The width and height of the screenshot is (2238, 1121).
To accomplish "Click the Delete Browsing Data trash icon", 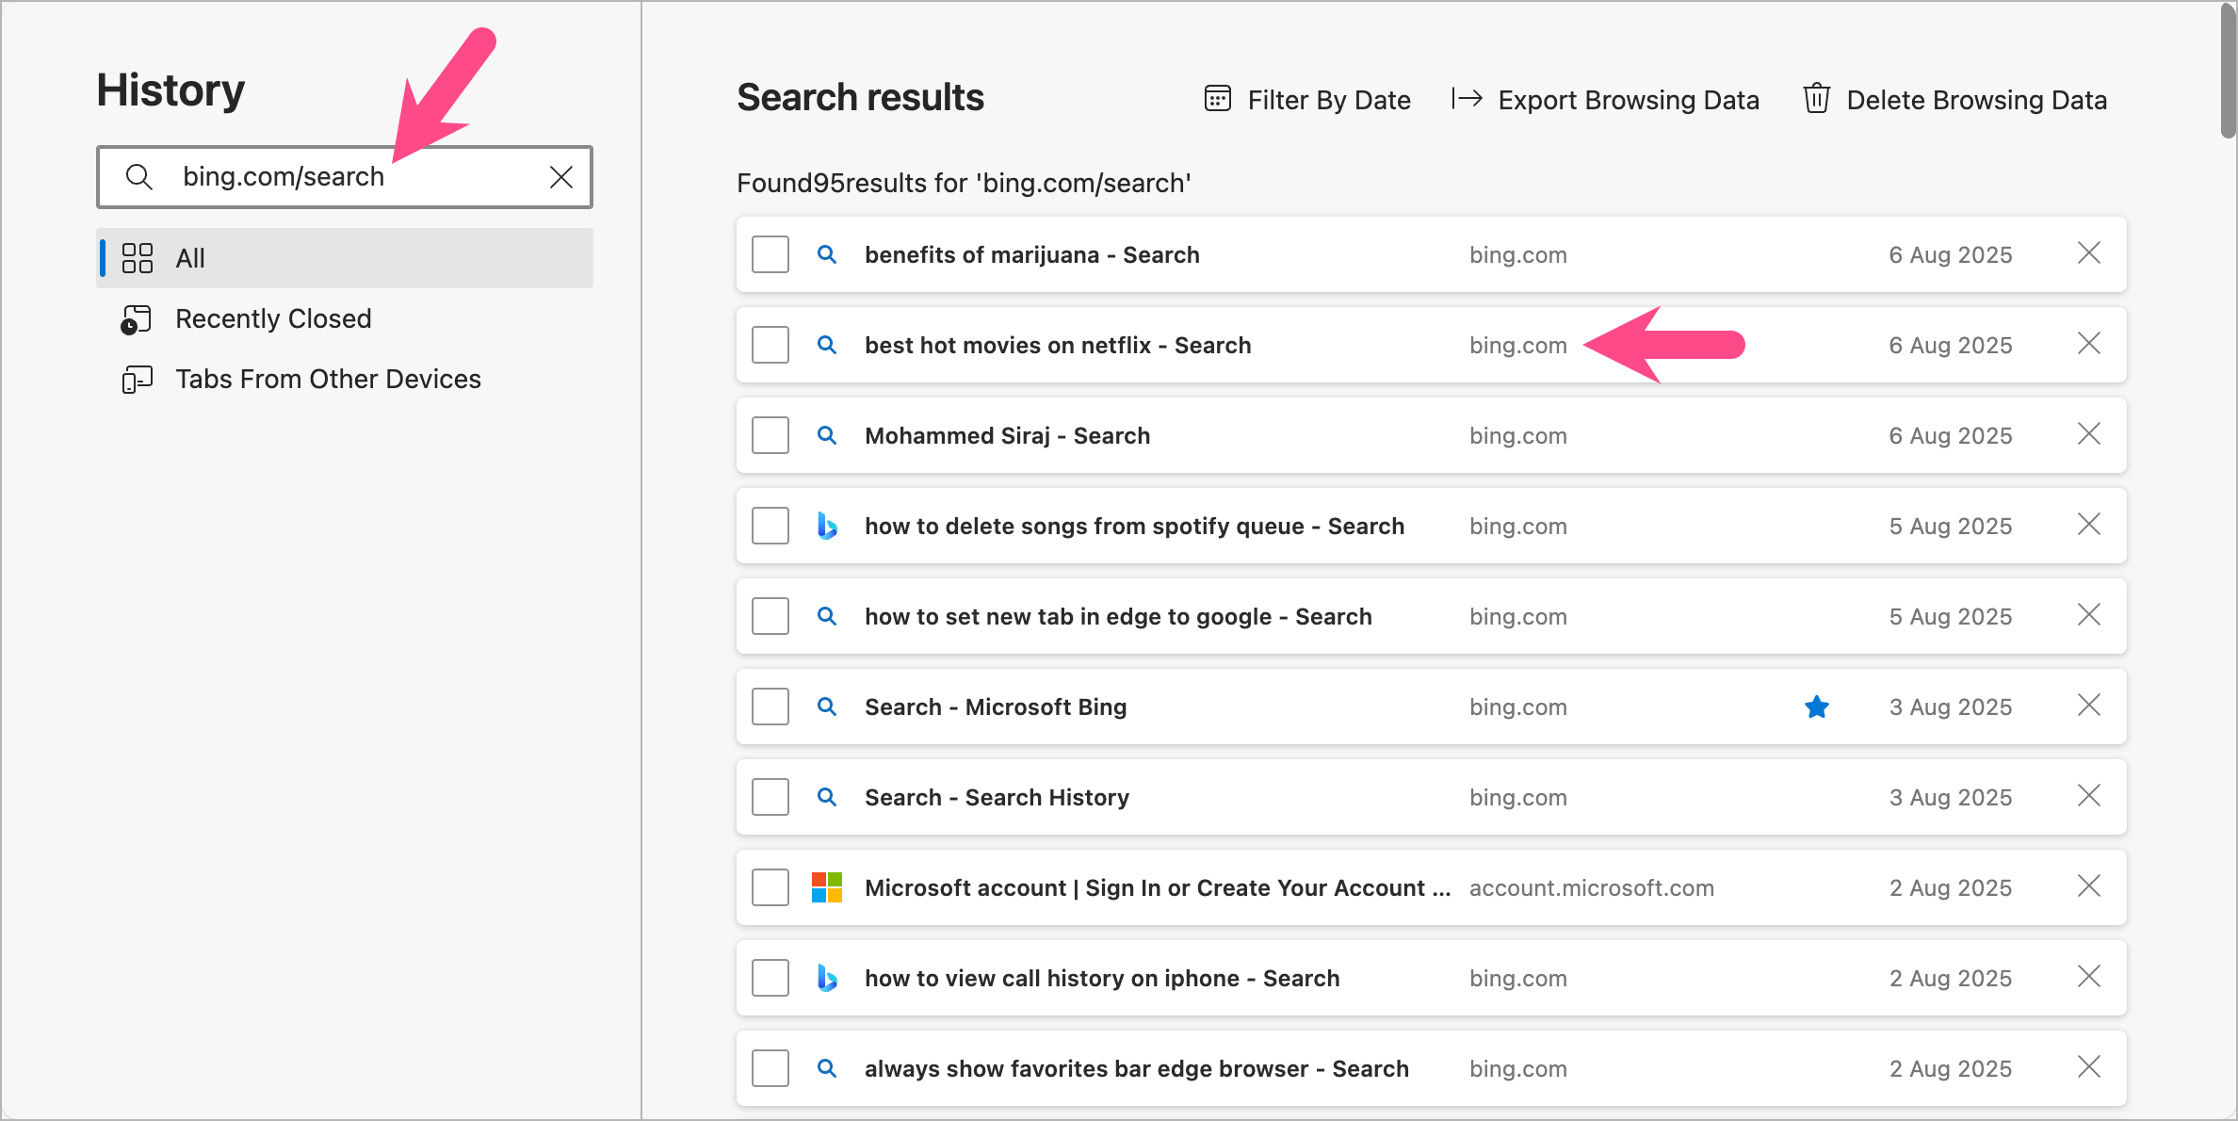I will (1816, 99).
